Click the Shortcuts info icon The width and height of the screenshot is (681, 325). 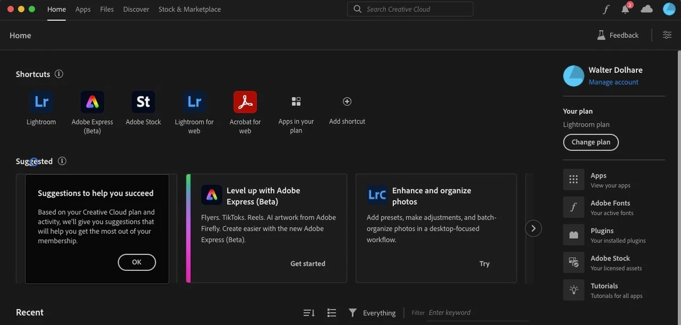59,74
